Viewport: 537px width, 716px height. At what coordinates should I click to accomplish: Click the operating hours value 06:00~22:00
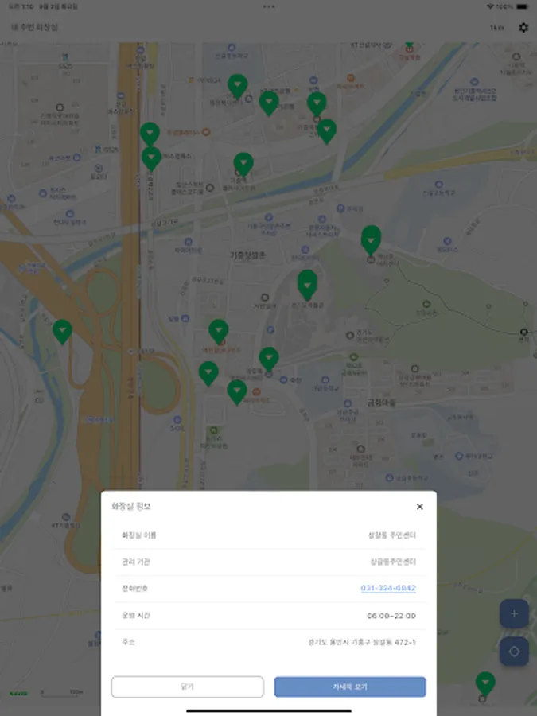pos(391,616)
